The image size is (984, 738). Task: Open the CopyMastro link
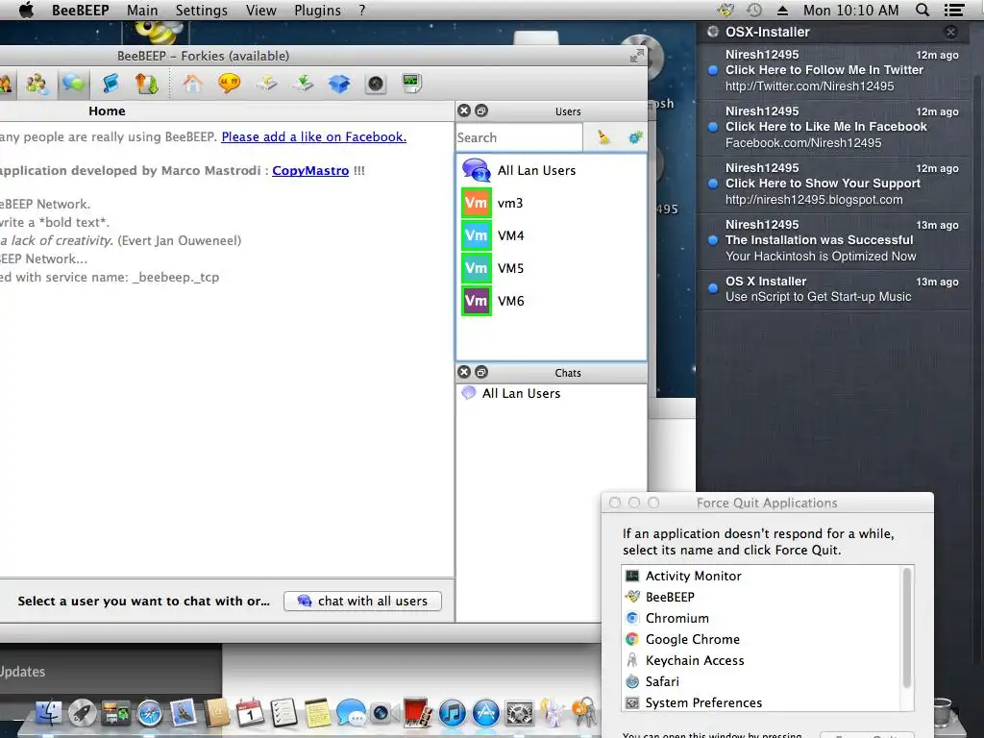tap(310, 171)
